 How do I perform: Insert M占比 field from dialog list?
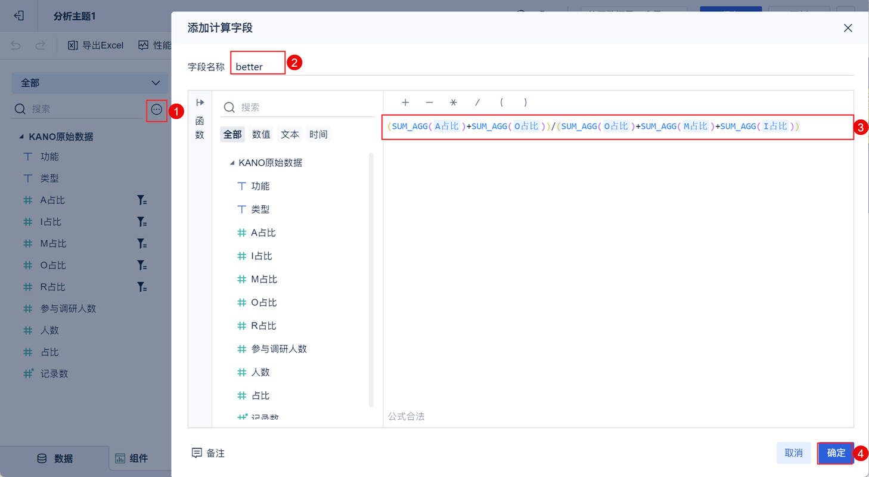(x=264, y=279)
